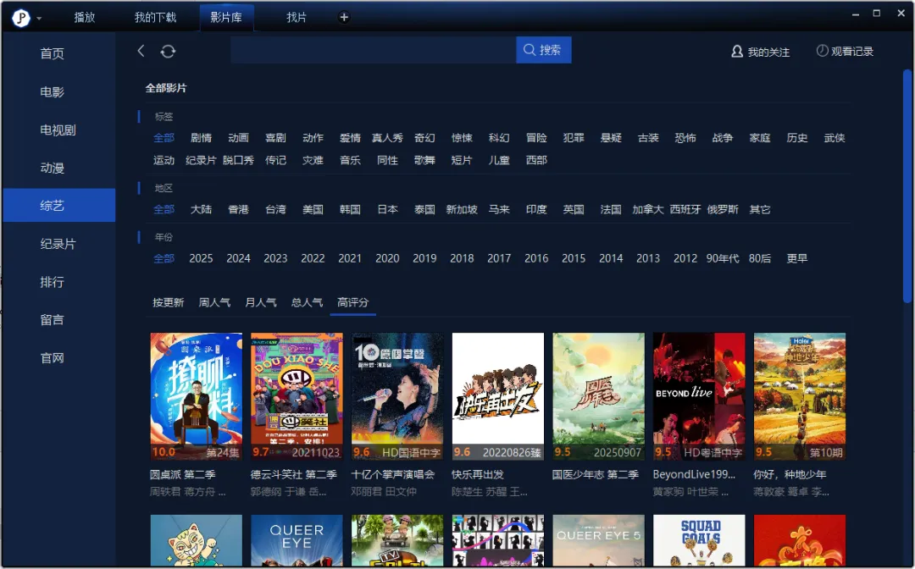Filter by 脱口秀 tag

coord(238,160)
